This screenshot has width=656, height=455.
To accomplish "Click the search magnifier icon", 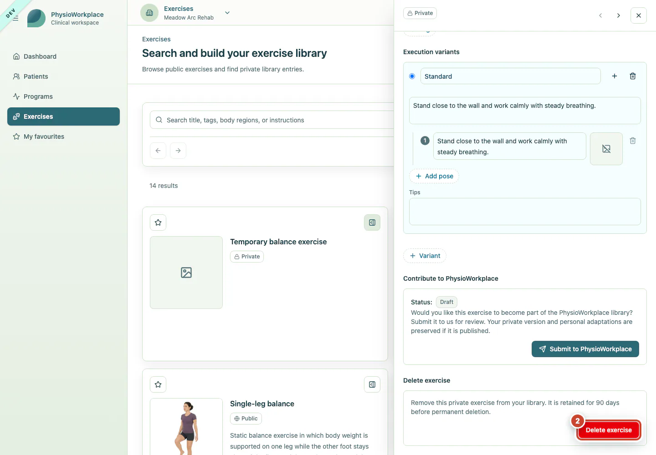I will pos(159,120).
